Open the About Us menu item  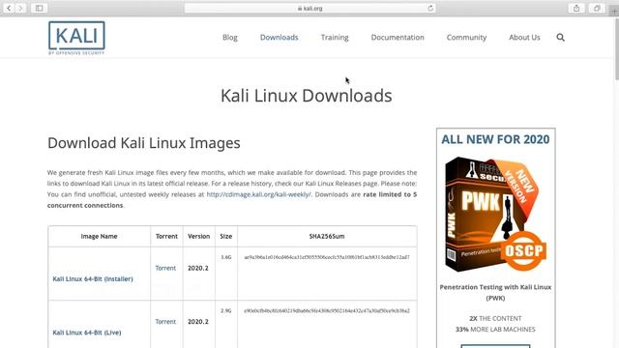[x=524, y=38]
